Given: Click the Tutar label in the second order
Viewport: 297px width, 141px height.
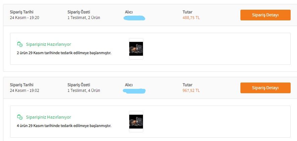Looking at the screenshot, I should (x=187, y=85).
